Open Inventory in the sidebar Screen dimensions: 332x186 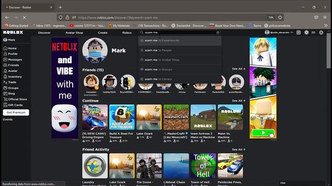(x=12, y=77)
